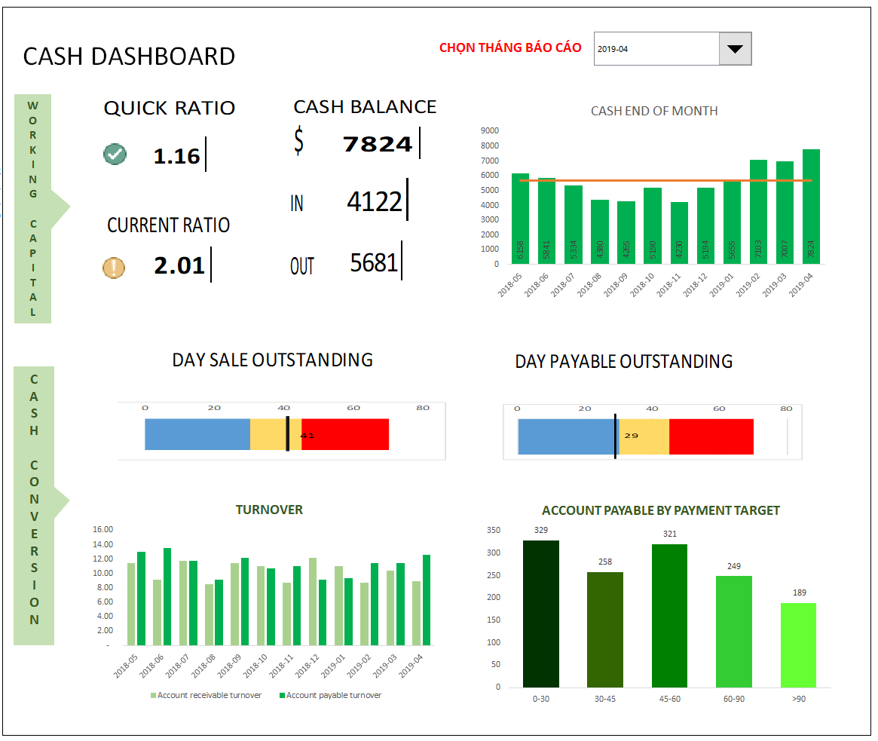Click the orange exclamation icon beside Current Ratio

click(114, 268)
